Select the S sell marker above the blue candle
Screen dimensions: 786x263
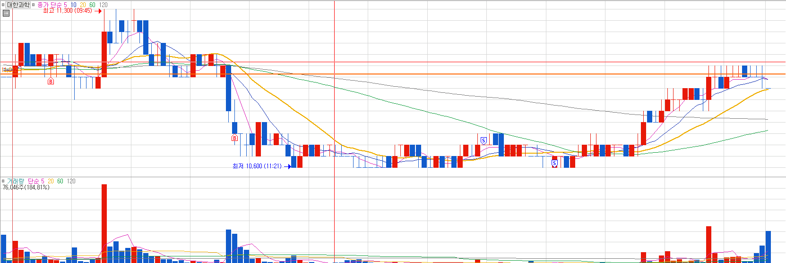[x=483, y=140]
